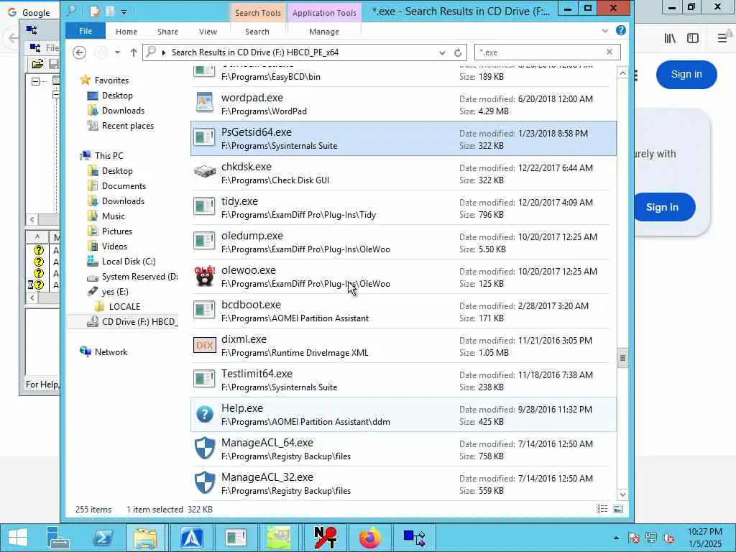This screenshot has height=552, width=736.
Task: Clear the *.exe search box
Action: tap(609, 52)
